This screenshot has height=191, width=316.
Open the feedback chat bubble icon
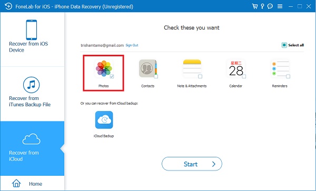pyautogui.click(x=270, y=6)
